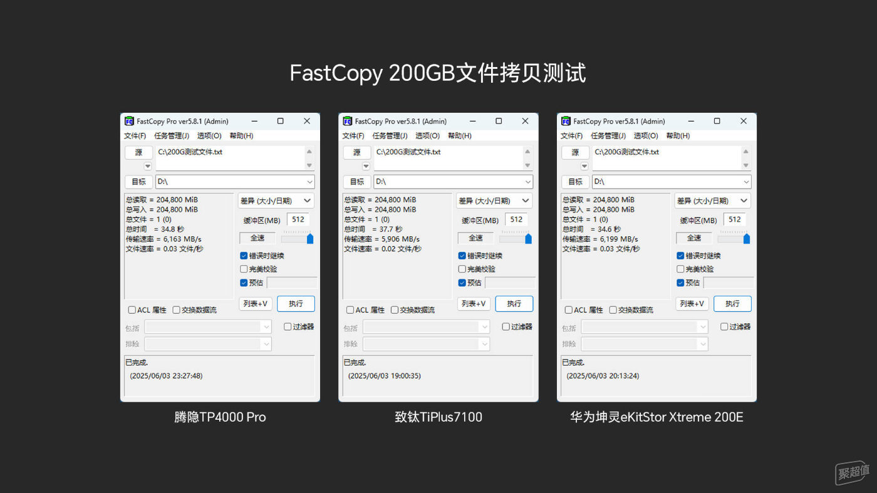
Task: Click source box up arrow in eKitStor window
Action: coord(745,152)
